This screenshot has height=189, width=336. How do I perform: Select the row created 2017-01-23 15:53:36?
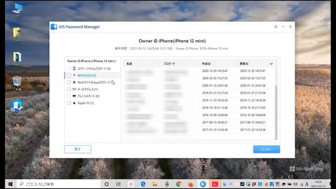(199, 130)
